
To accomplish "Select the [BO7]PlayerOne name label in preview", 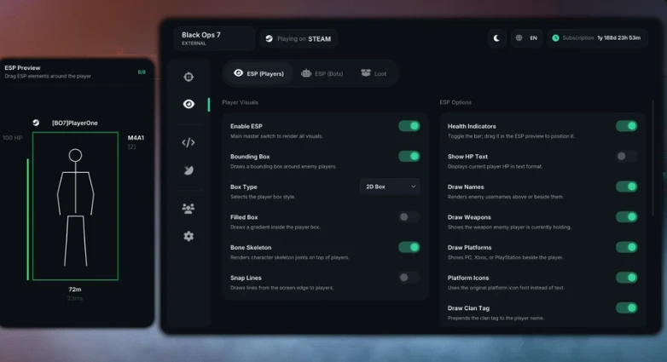I will (75, 123).
